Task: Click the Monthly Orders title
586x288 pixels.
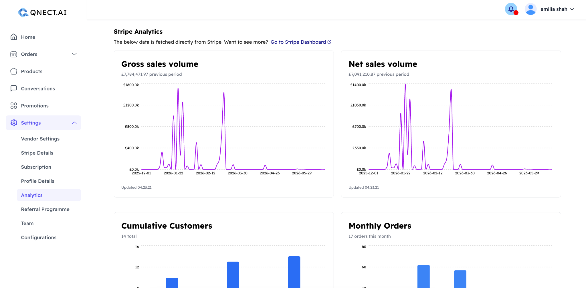Action: 380,226
